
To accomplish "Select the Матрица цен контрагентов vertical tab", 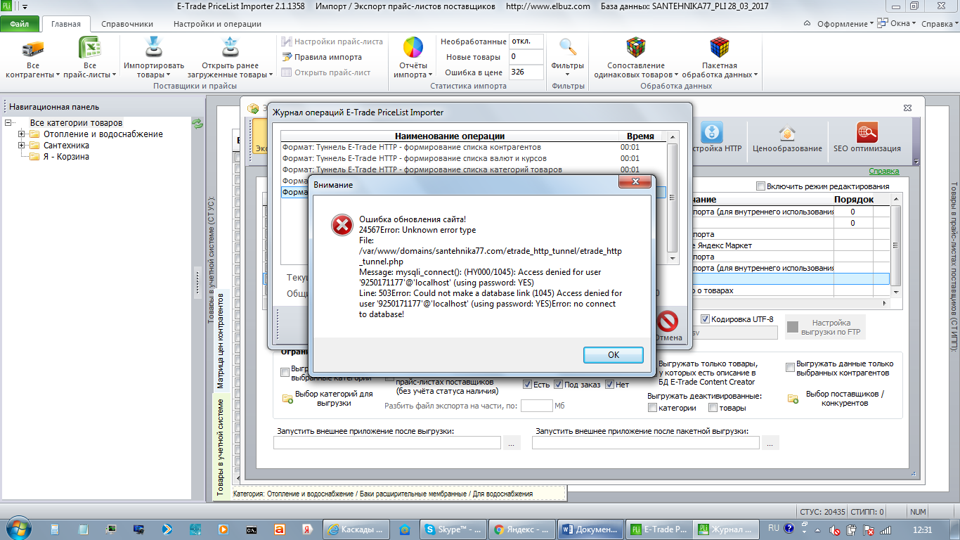I will pos(221,340).
